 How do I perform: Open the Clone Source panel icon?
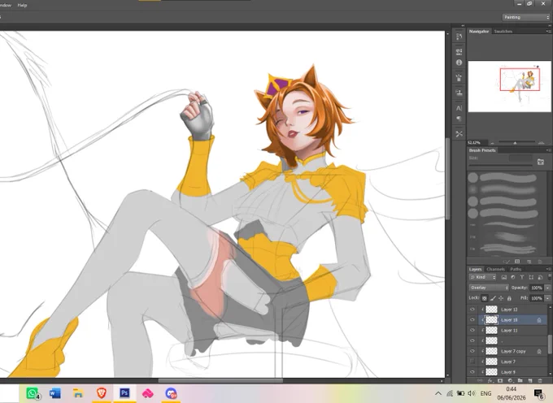coord(459,93)
